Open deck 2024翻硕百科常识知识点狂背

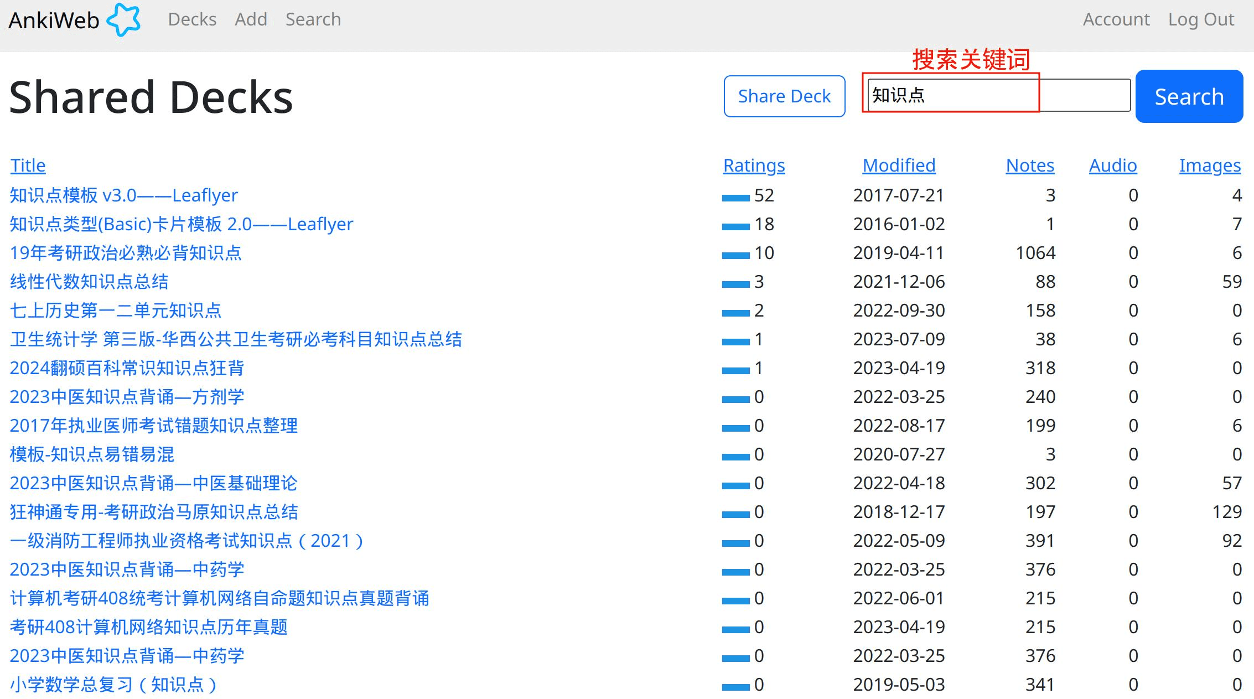click(127, 368)
